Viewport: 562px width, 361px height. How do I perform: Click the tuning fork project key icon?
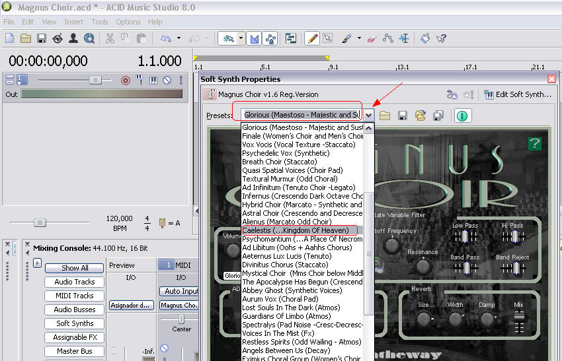tap(162, 223)
